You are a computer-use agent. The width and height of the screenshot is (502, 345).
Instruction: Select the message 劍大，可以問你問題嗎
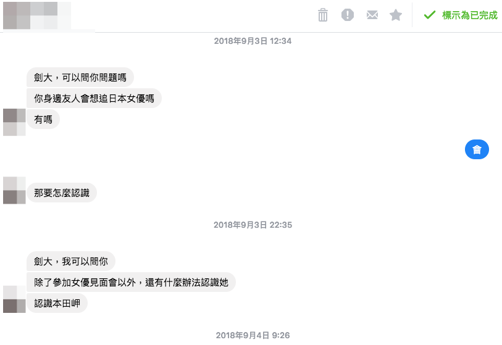pos(80,77)
